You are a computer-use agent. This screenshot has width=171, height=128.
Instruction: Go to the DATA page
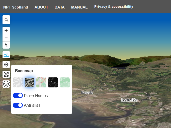click(x=60, y=7)
